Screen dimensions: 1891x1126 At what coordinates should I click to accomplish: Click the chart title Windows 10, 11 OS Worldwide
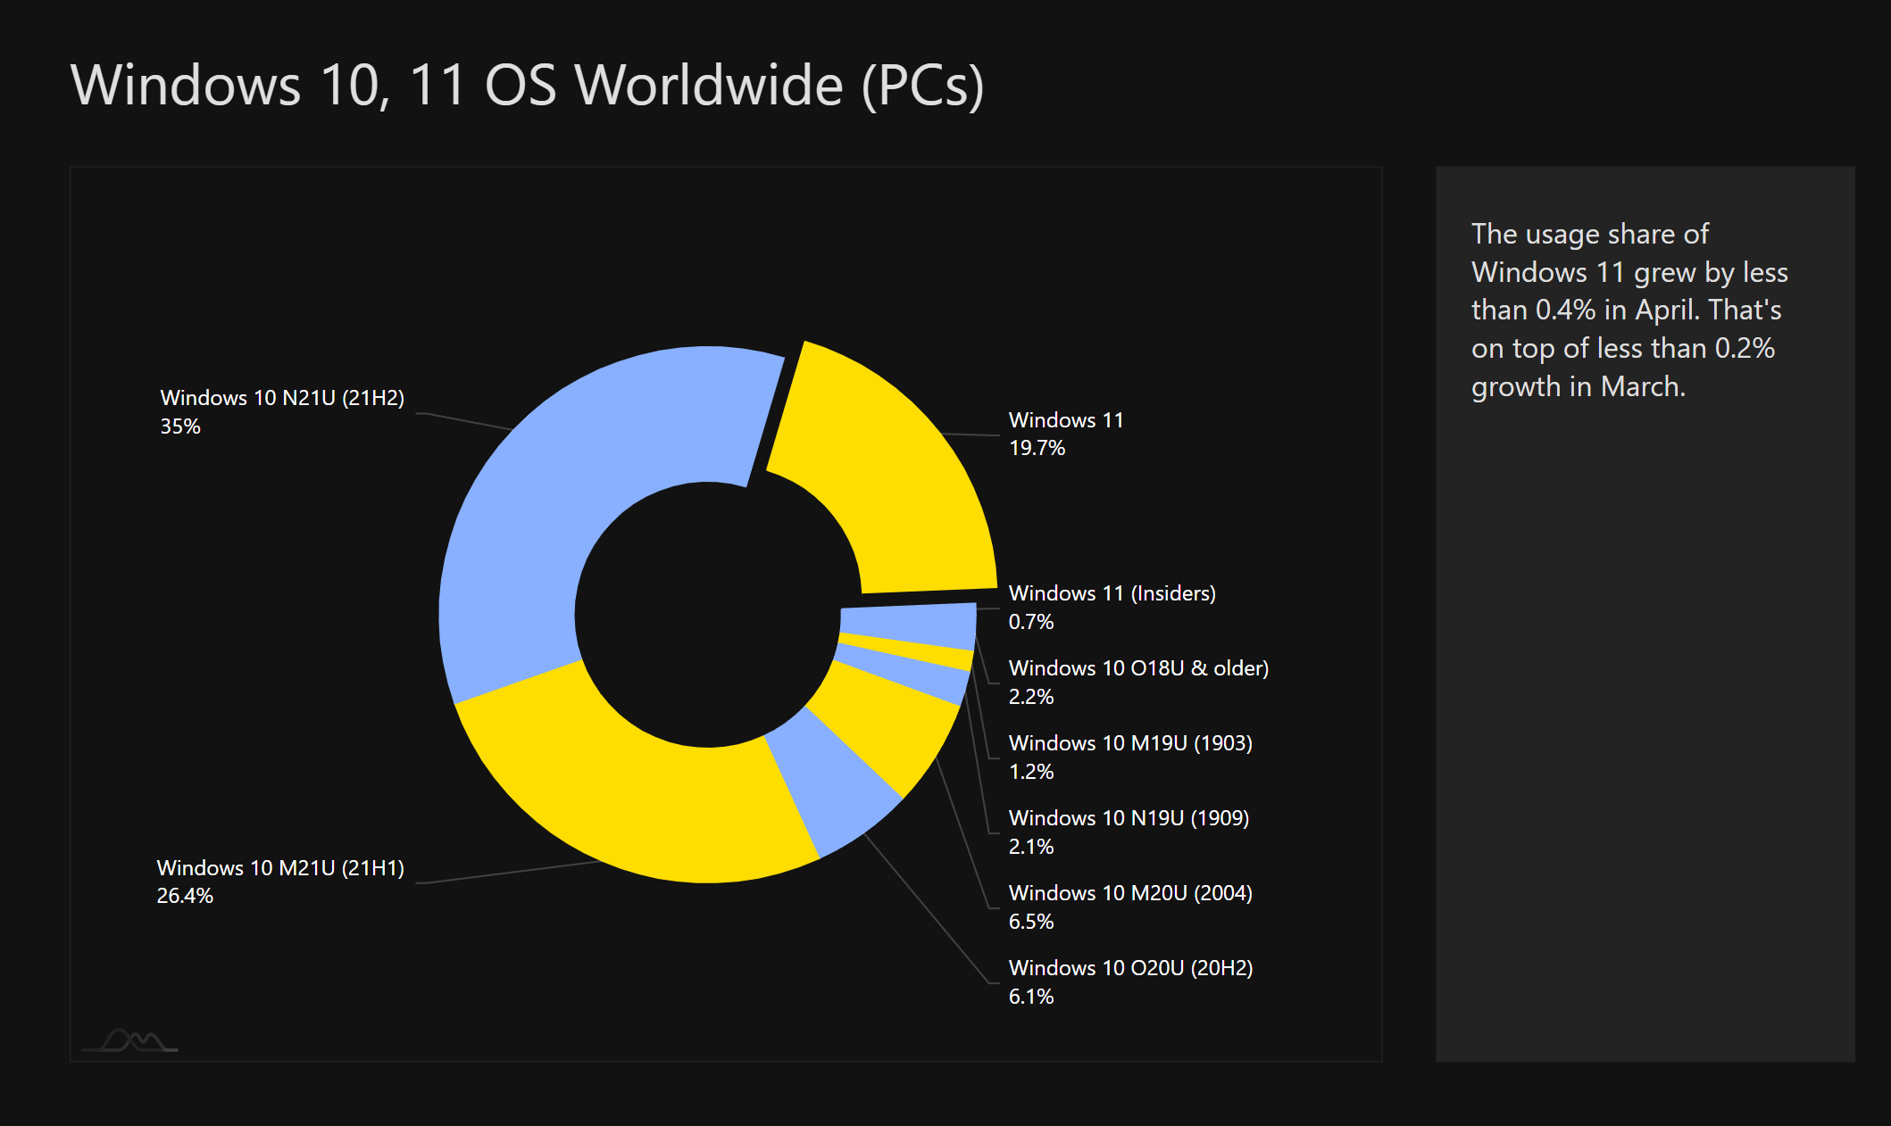pyautogui.click(x=527, y=86)
